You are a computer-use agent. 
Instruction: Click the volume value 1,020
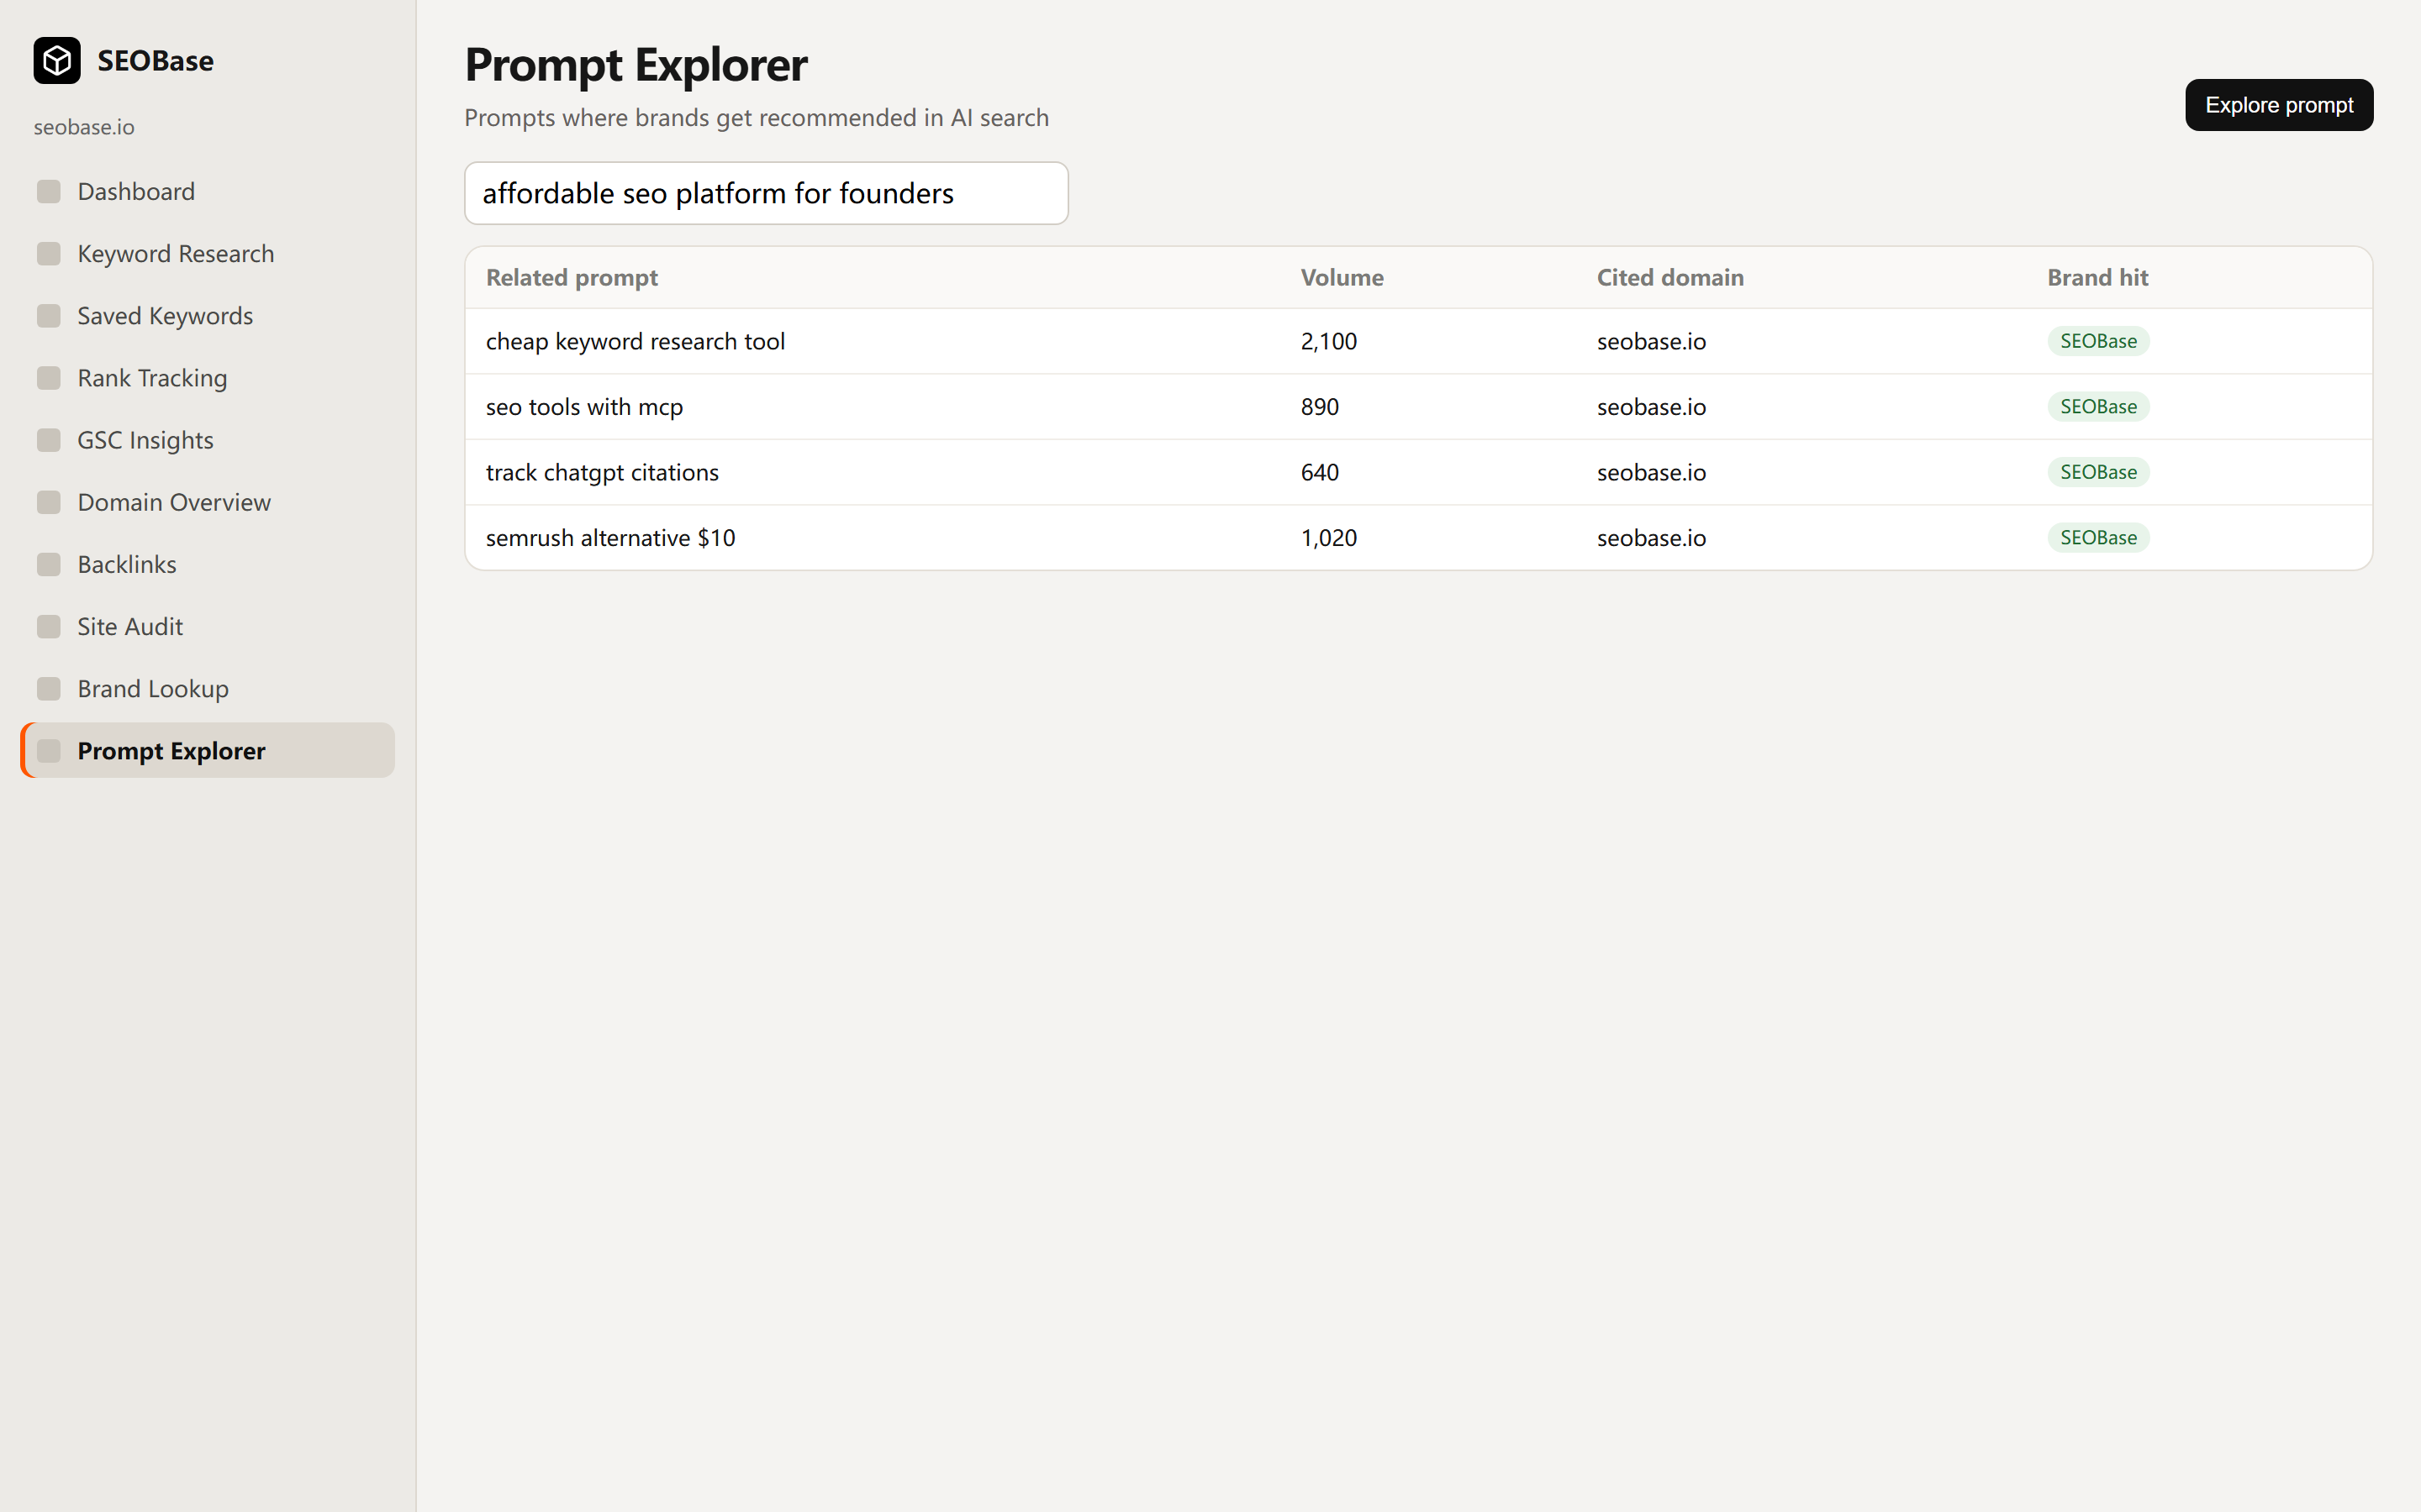(1328, 538)
